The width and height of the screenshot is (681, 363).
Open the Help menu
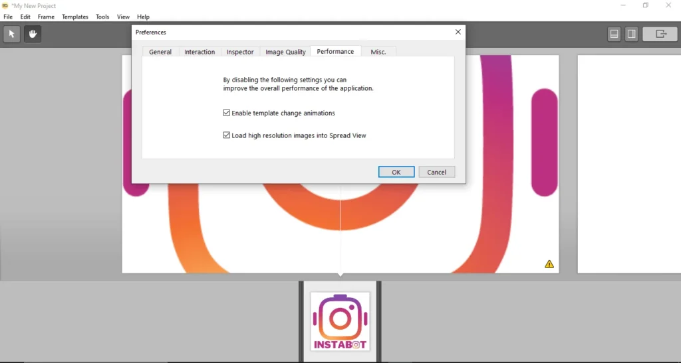pos(144,17)
